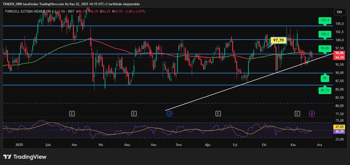Select the green 90 level label
The image size is (350, 165).
point(325,79)
